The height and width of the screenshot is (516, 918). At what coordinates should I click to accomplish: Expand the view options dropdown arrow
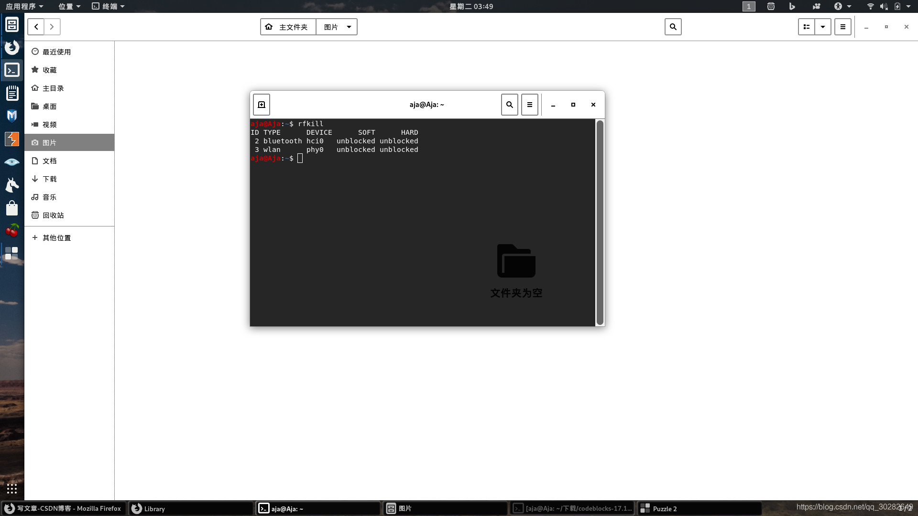pos(823,27)
